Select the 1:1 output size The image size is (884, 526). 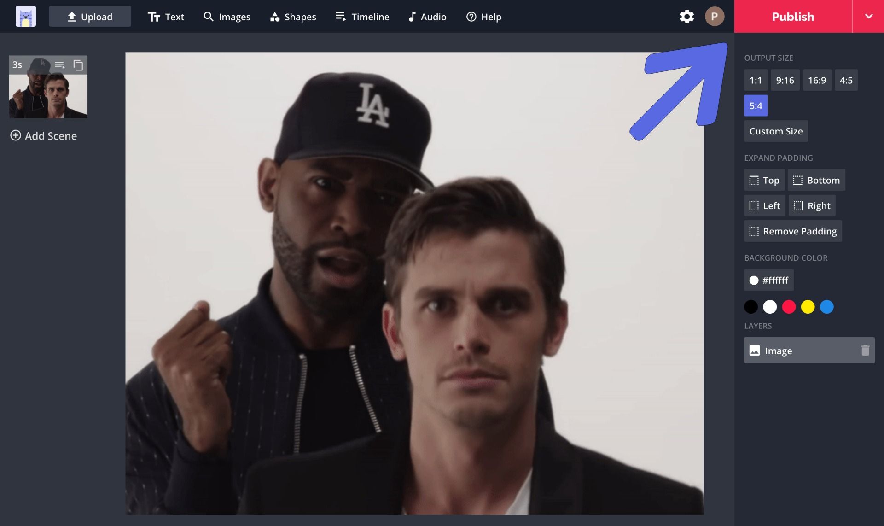[755, 80]
